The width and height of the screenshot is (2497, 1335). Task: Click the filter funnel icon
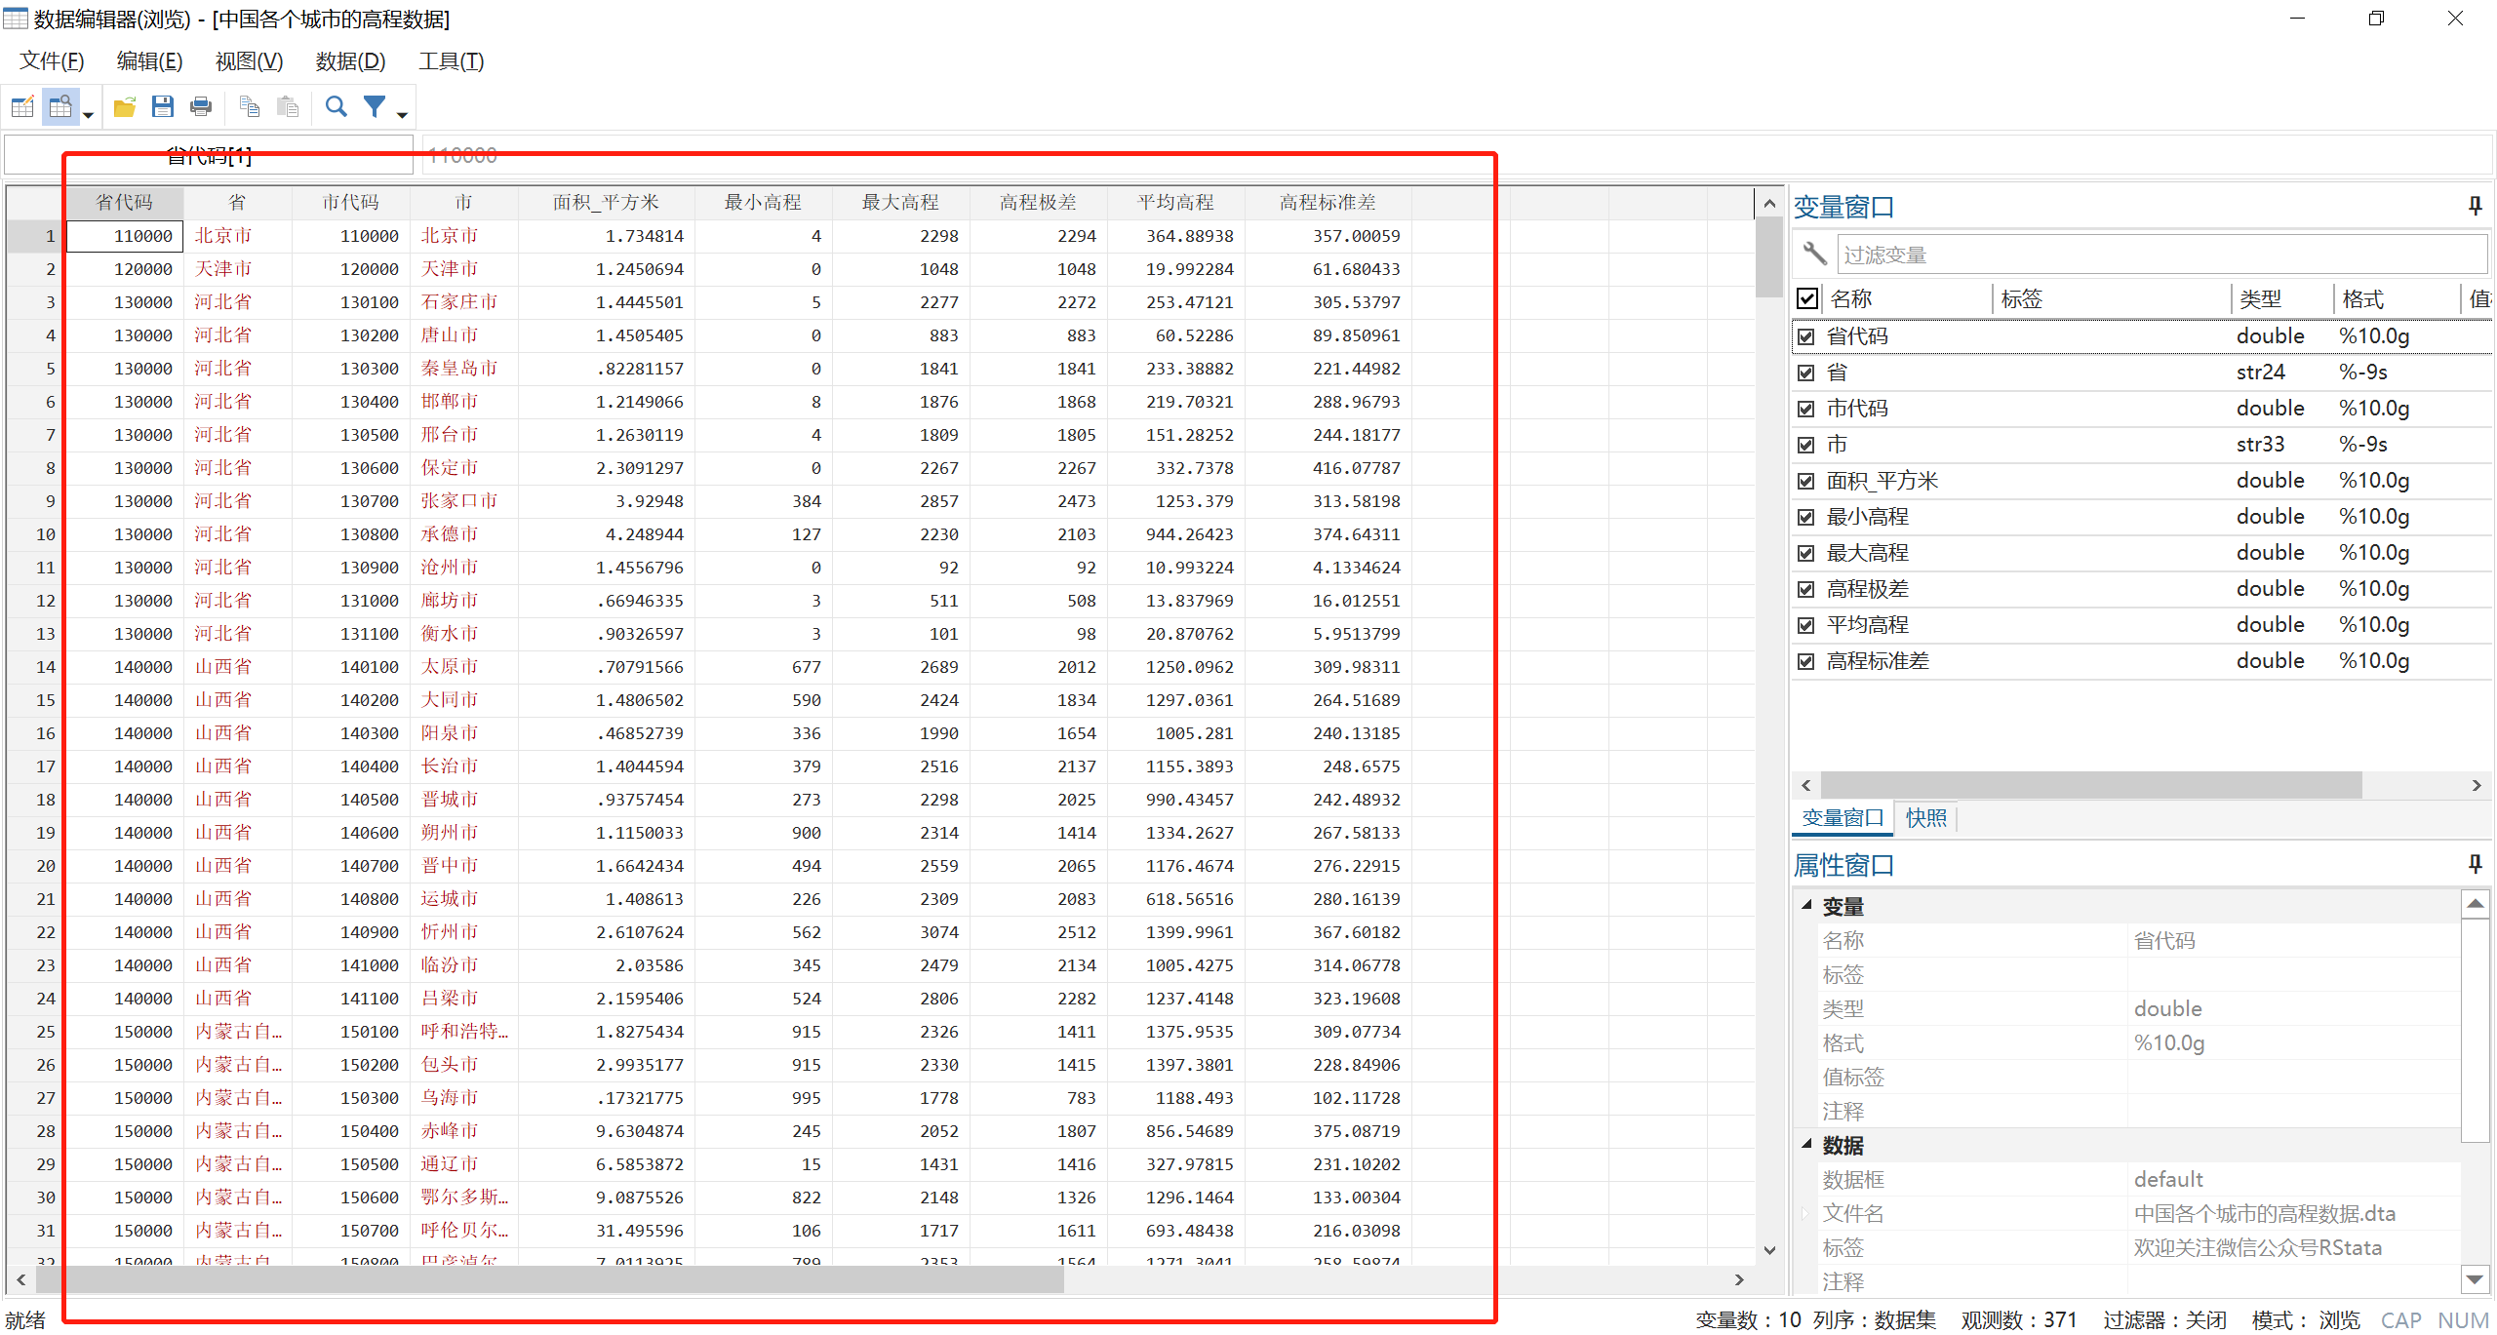pyautogui.click(x=375, y=106)
